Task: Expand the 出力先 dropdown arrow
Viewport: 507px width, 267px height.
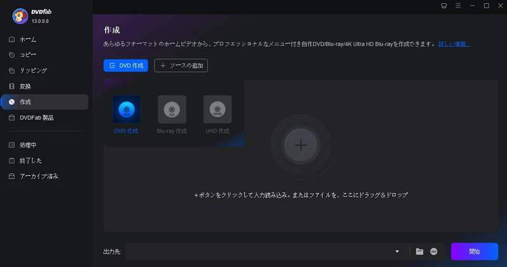Action: pos(397,251)
